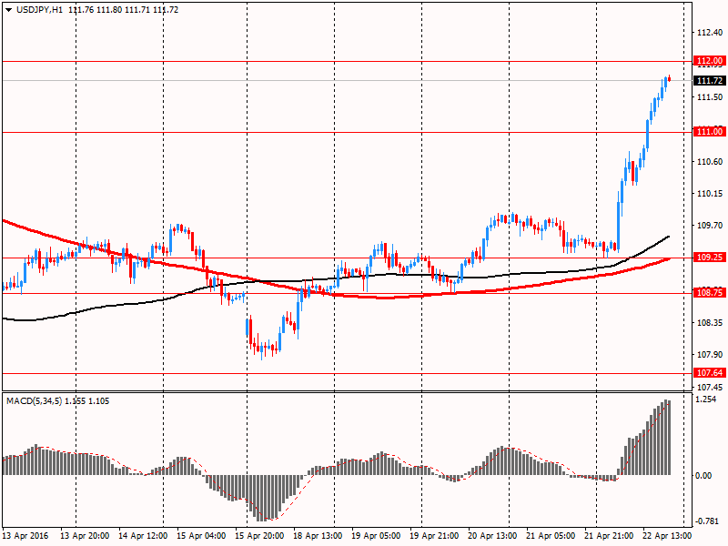This screenshot has height=546, width=728.
Task: Click the 13 Apr 20:00 time label
Action: (85, 536)
